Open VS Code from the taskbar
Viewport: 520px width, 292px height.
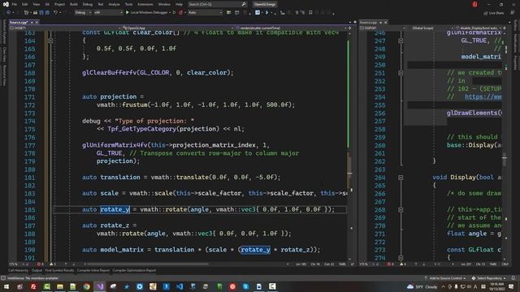pos(180,286)
